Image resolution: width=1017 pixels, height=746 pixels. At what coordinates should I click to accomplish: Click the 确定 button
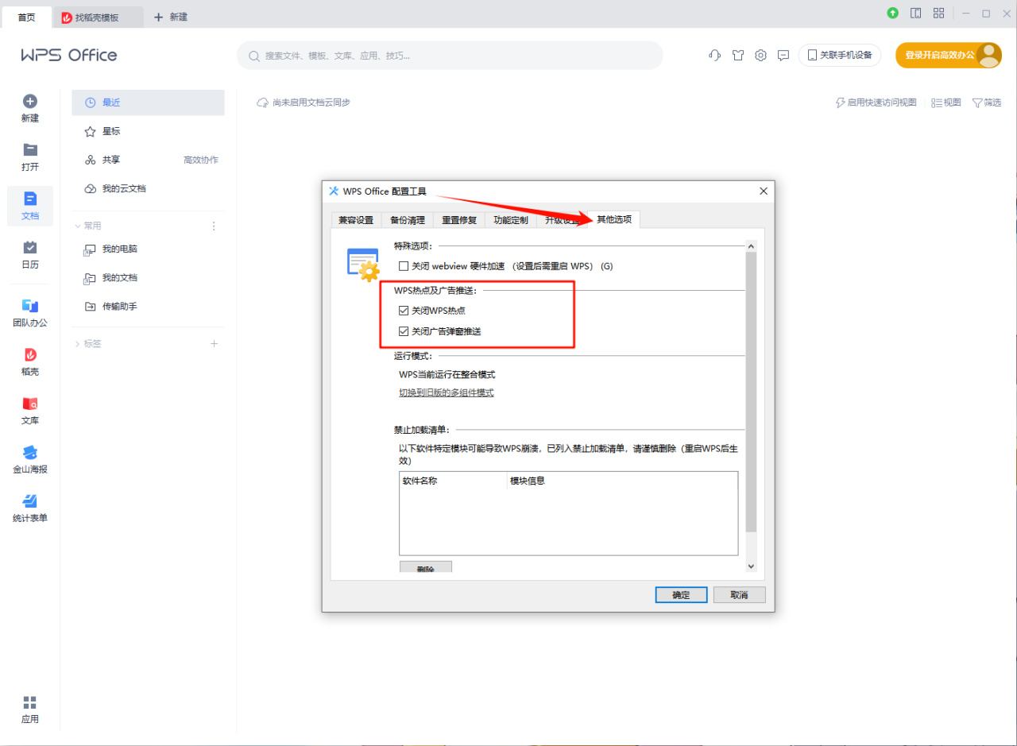681,595
